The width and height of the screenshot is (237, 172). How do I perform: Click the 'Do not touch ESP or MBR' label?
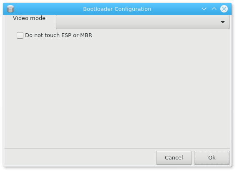(58, 35)
